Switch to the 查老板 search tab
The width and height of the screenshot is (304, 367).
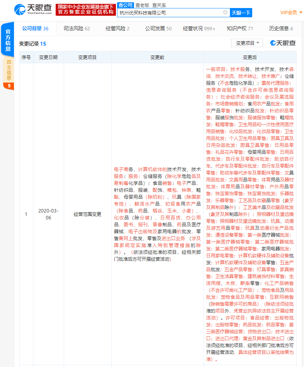coord(142,5)
